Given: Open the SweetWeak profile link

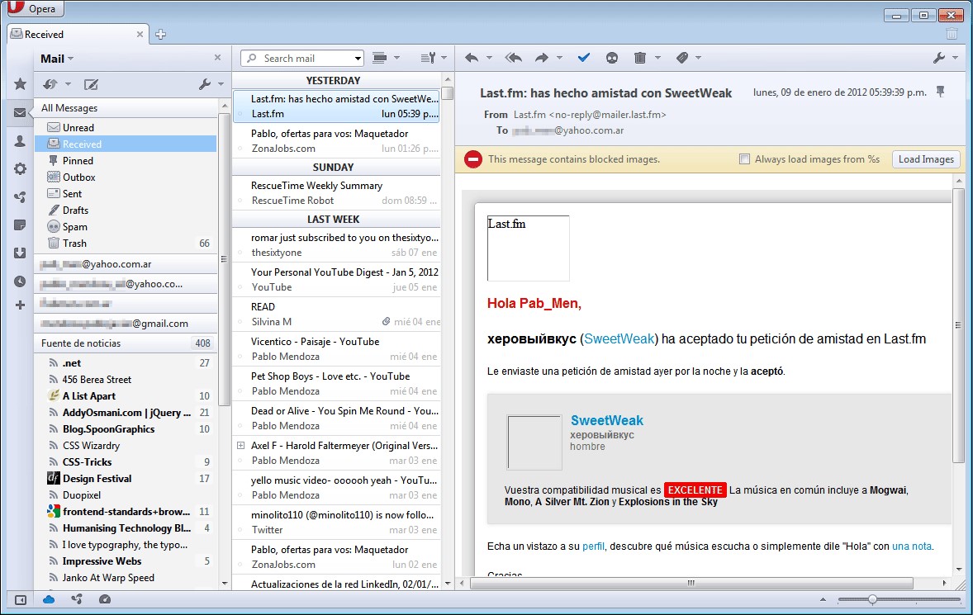Looking at the screenshot, I should pyautogui.click(x=606, y=420).
